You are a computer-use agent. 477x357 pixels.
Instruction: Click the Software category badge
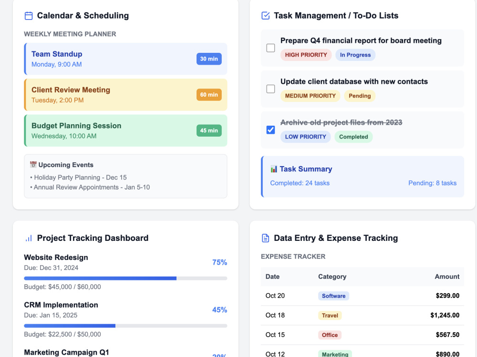[x=333, y=296]
